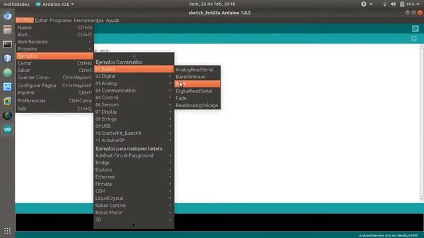Open the ReadAnalogVoltage example

(197, 105)
